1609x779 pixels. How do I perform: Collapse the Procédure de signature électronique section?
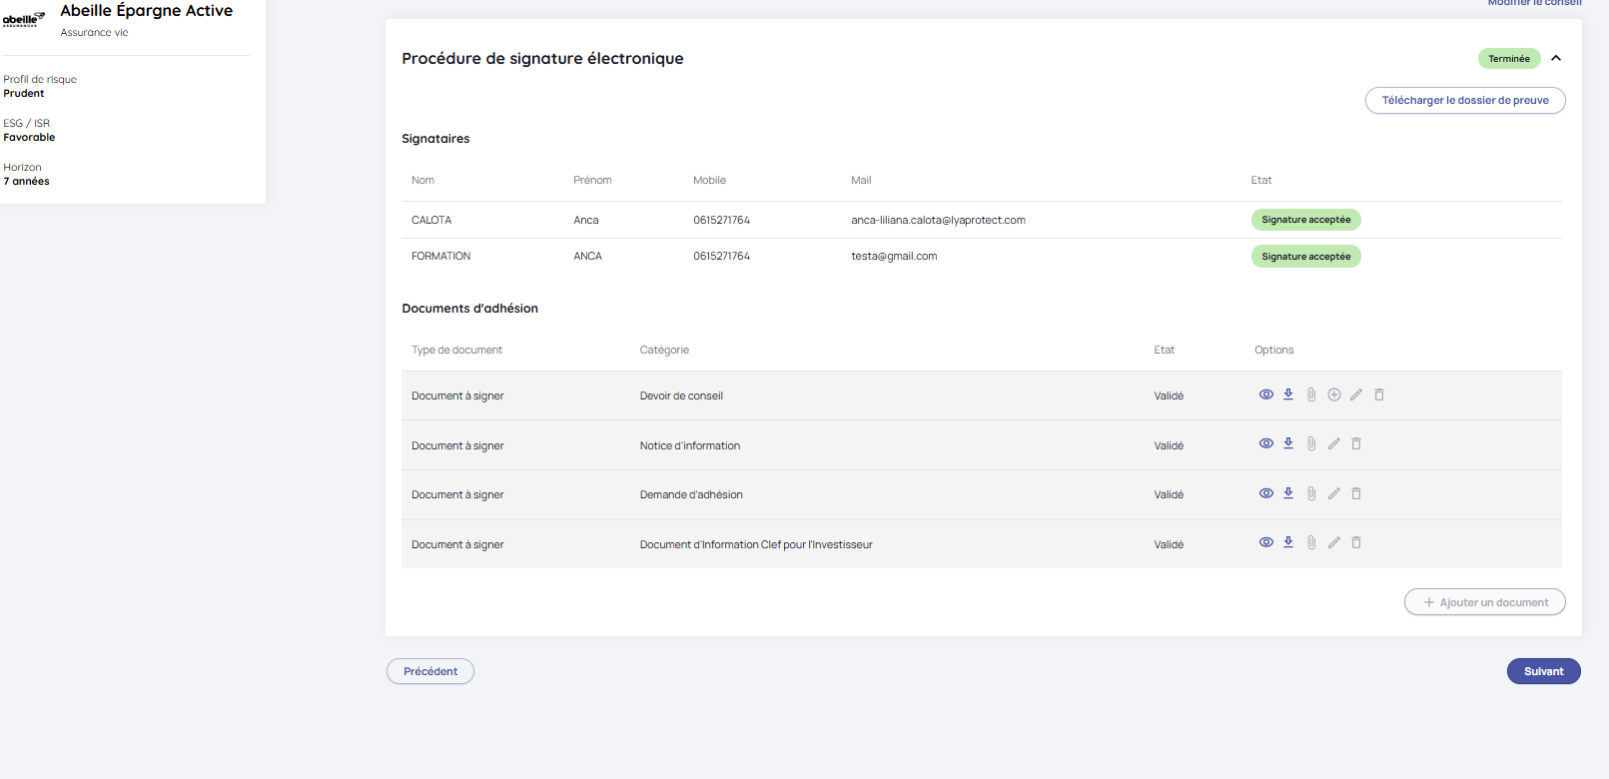1556,58
